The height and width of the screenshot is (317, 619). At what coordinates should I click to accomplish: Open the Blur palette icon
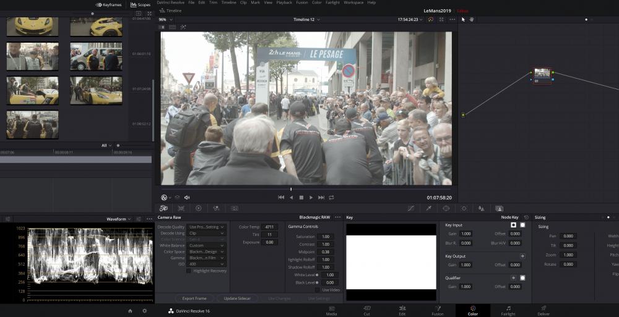[481, 208]
